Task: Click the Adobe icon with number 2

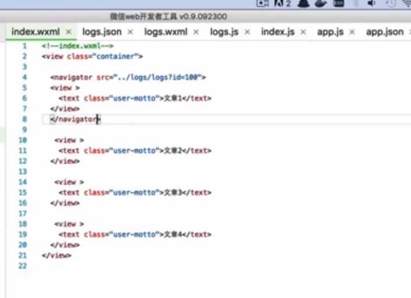Action: [282, 3]
